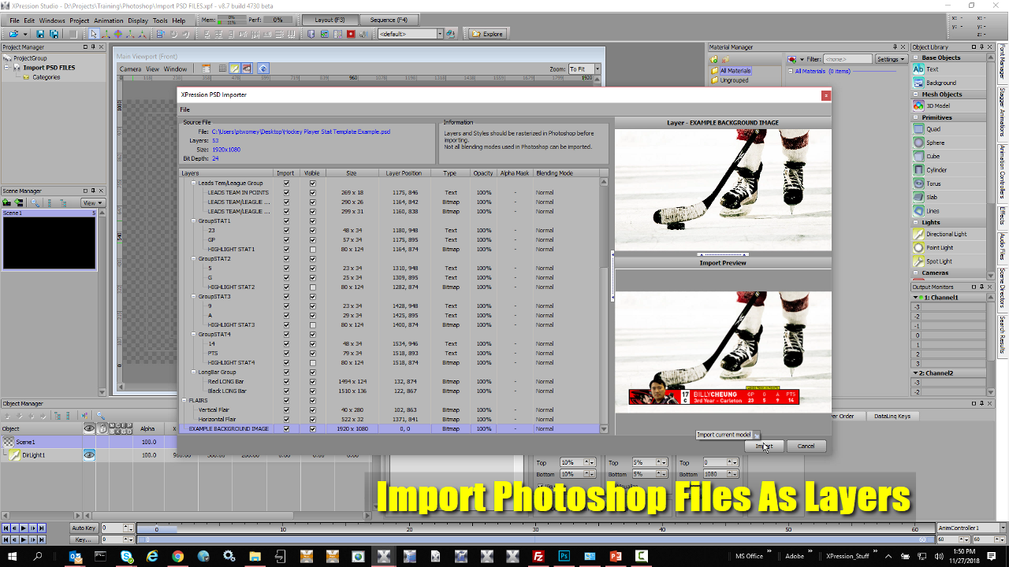Viewport: 1009px width, 567px height.
Task: Open Skype from the Windows taskbar
Action: pyautogui.click(x=127, y=556)
